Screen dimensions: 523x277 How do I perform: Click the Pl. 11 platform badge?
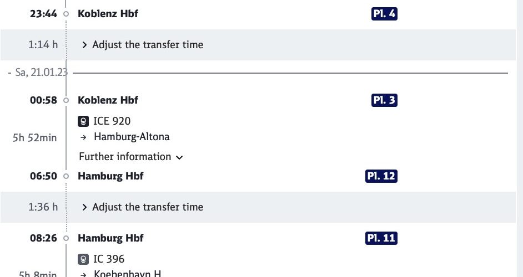[x=381, y=238]
